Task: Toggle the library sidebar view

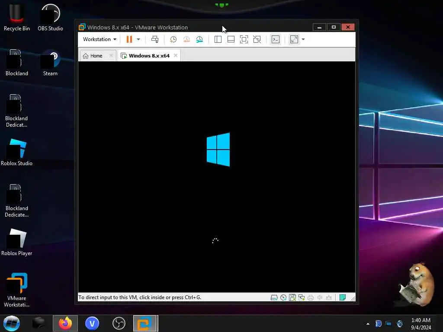Action: 218,39
